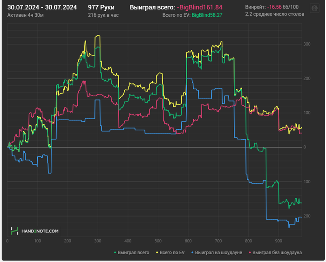The width and height of the screenshot is (326, 262).
Task: Toggle the Всего по EV legend series
Action: tap(172, 253)
